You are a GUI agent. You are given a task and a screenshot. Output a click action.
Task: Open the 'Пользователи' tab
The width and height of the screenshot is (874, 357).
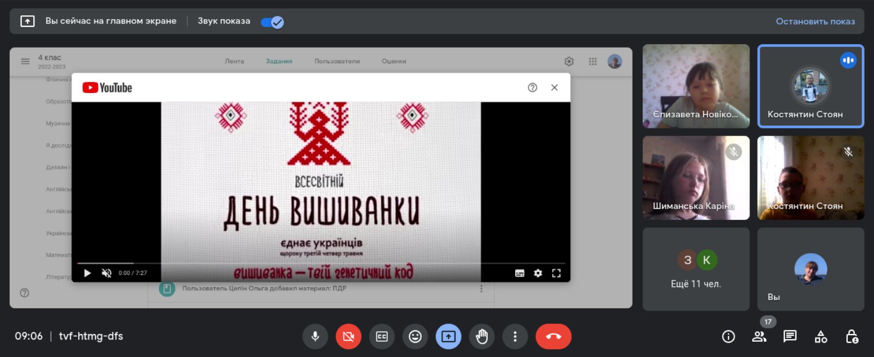click(337, 61)
